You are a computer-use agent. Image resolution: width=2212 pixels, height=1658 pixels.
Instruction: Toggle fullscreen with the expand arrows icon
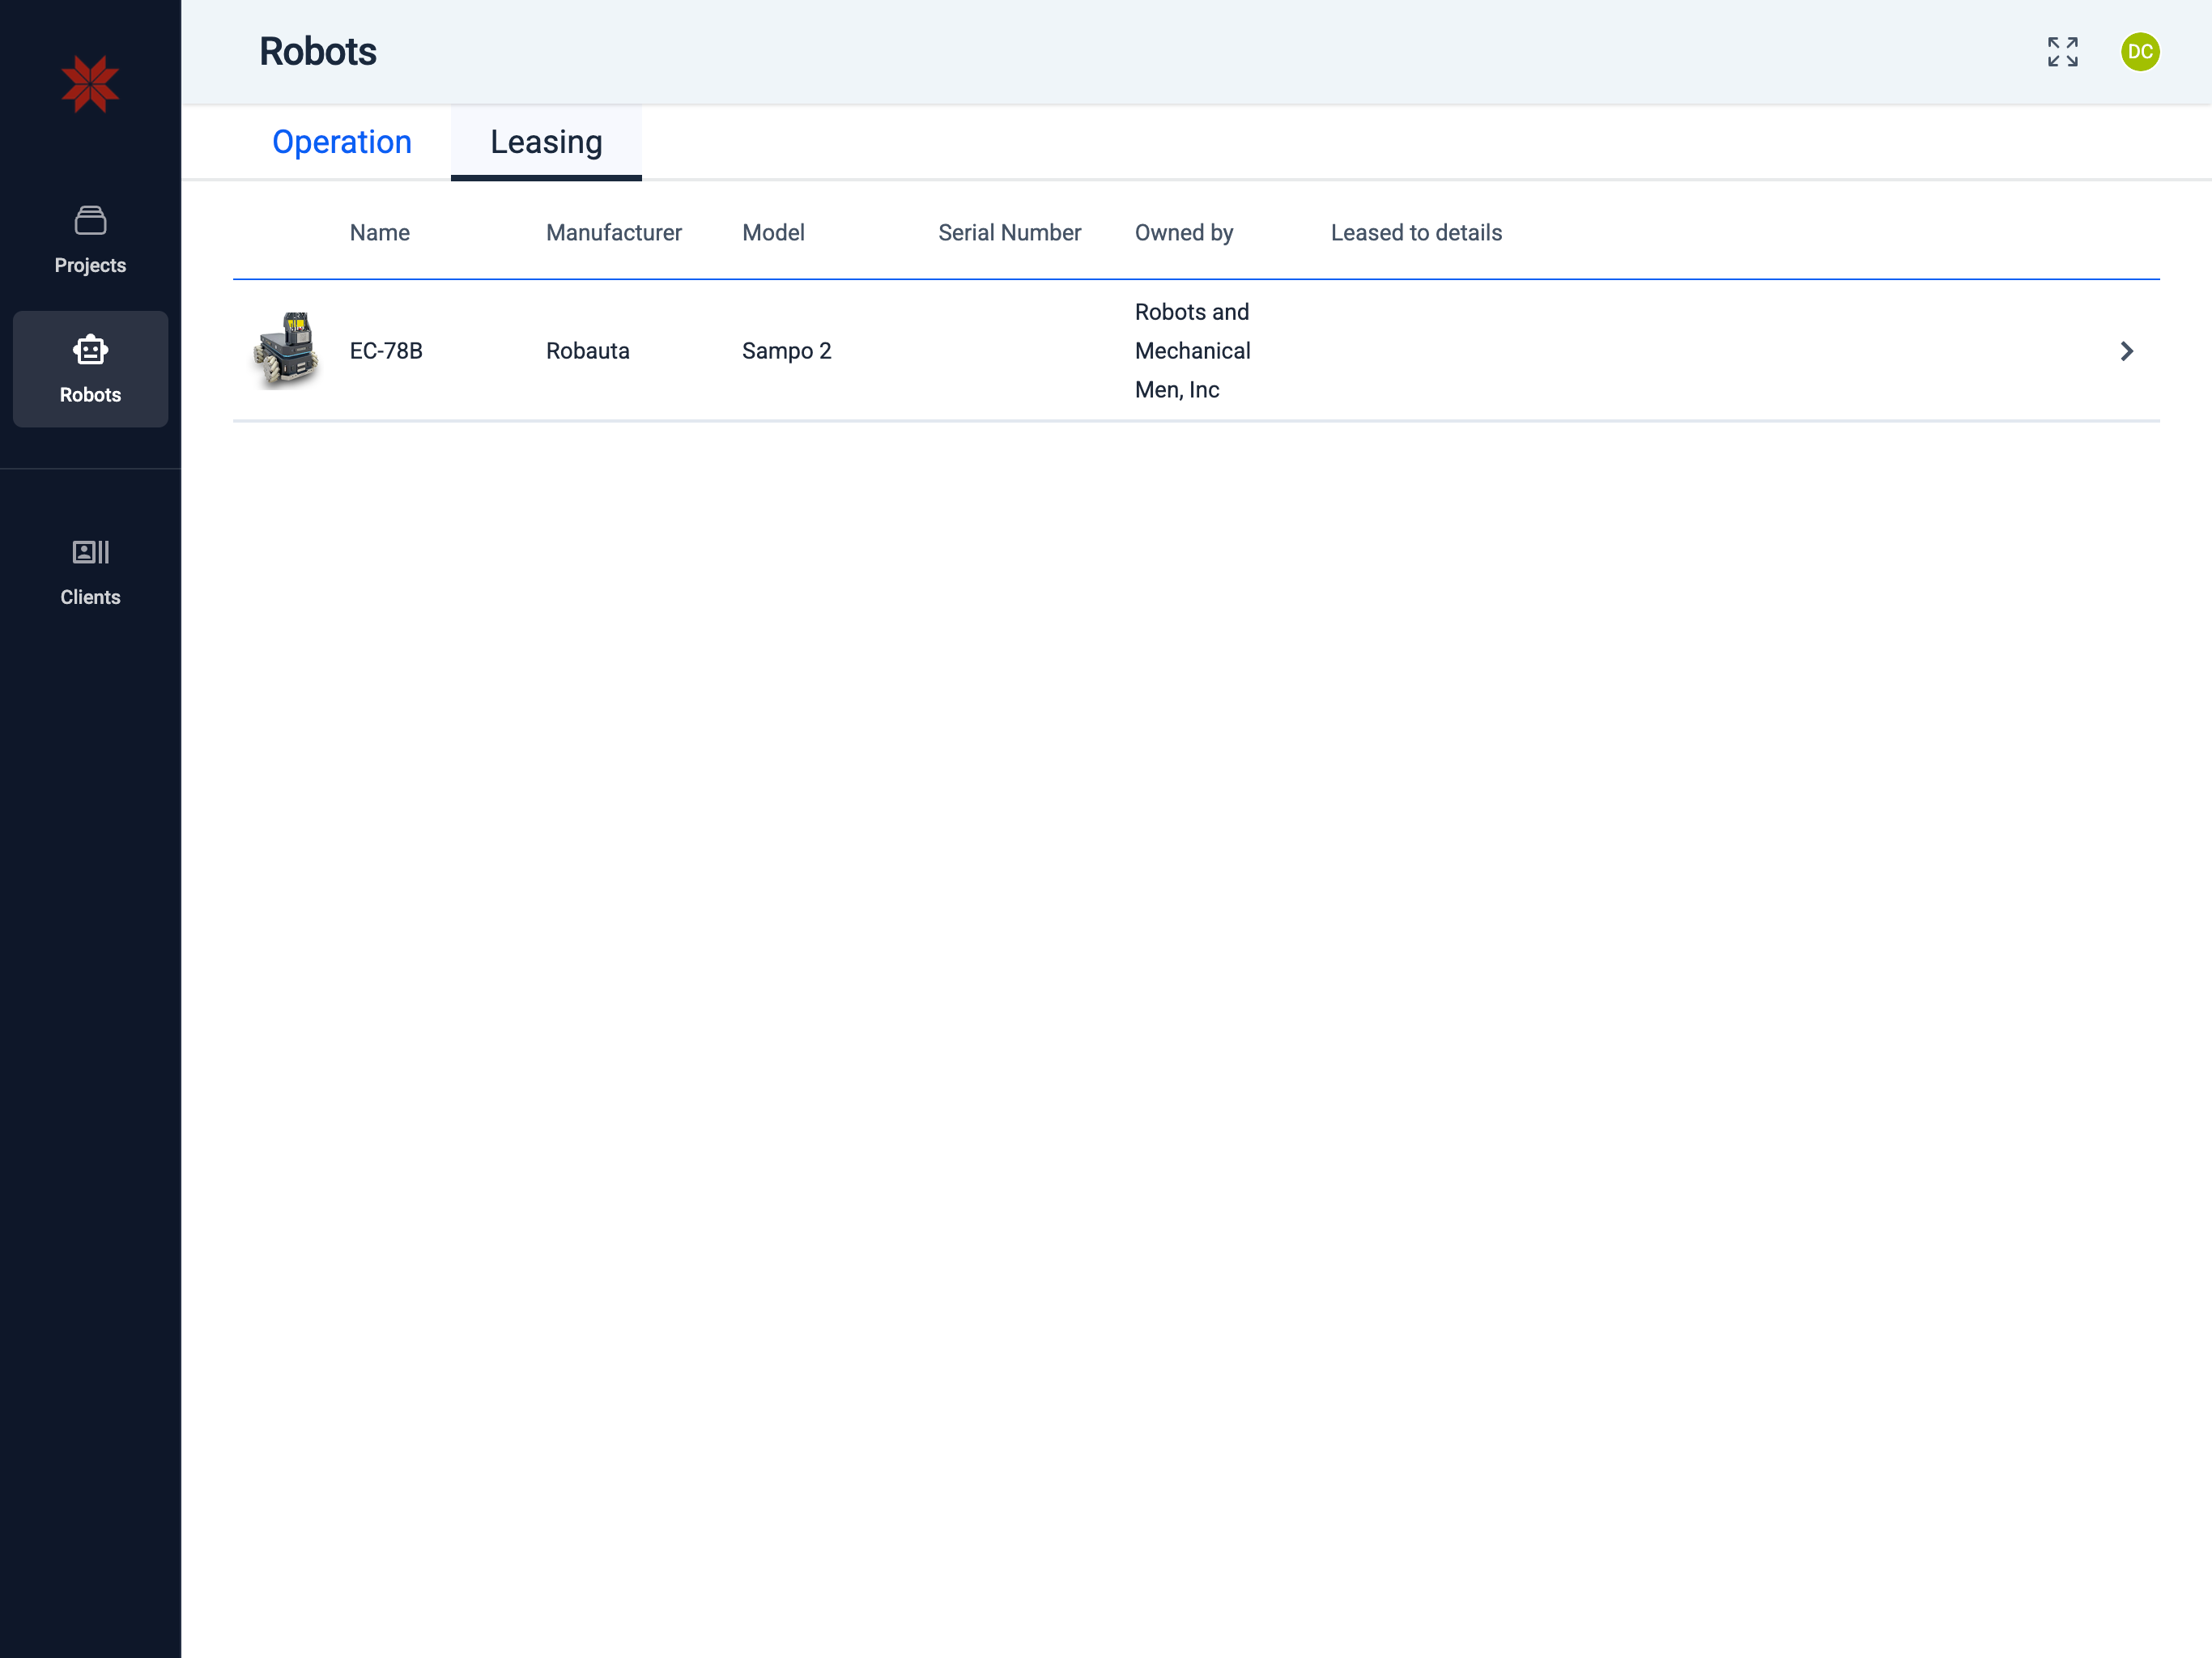click(x=2062, y=52)
